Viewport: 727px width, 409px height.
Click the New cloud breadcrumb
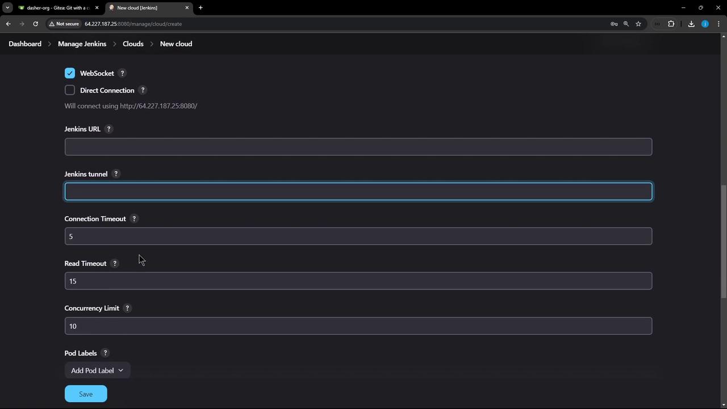(x=176, y=44)
